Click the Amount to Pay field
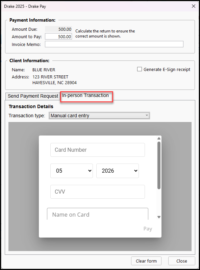Screen dimensions: 200x270 [x=58, y=36]
